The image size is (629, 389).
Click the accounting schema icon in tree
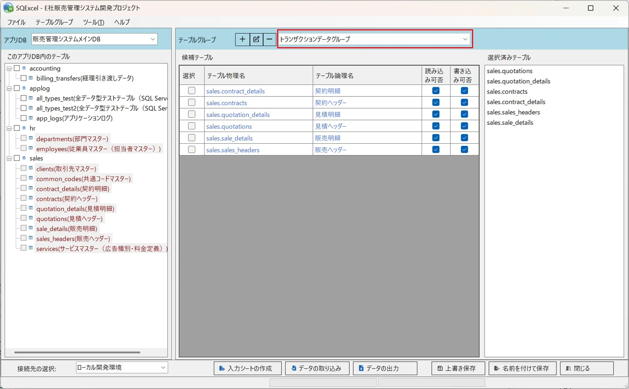(x=24, y=68)
